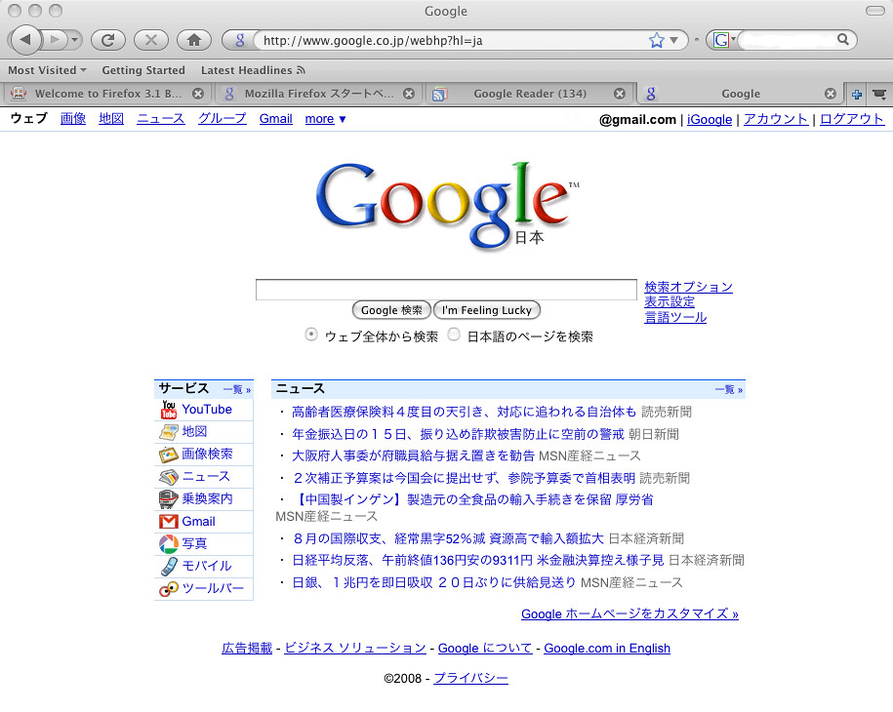The width and height of the screenshot is (893, 712).
Task: Click the Google favicon in address bar
Action: pos(240,40)
